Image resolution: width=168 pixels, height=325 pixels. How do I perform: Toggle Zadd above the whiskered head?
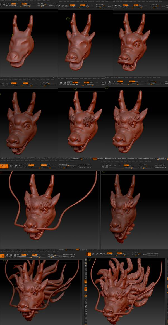click(x=44, y=165)
